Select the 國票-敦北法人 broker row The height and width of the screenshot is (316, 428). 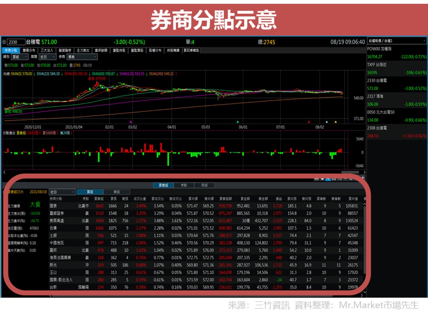pos(206,280)
